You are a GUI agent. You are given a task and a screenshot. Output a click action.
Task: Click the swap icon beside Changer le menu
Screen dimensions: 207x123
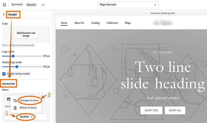tap(15, 101)
